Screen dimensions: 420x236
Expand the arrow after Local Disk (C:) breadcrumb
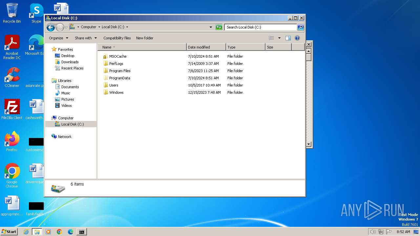pyautogui.click(x=127, y=27)
